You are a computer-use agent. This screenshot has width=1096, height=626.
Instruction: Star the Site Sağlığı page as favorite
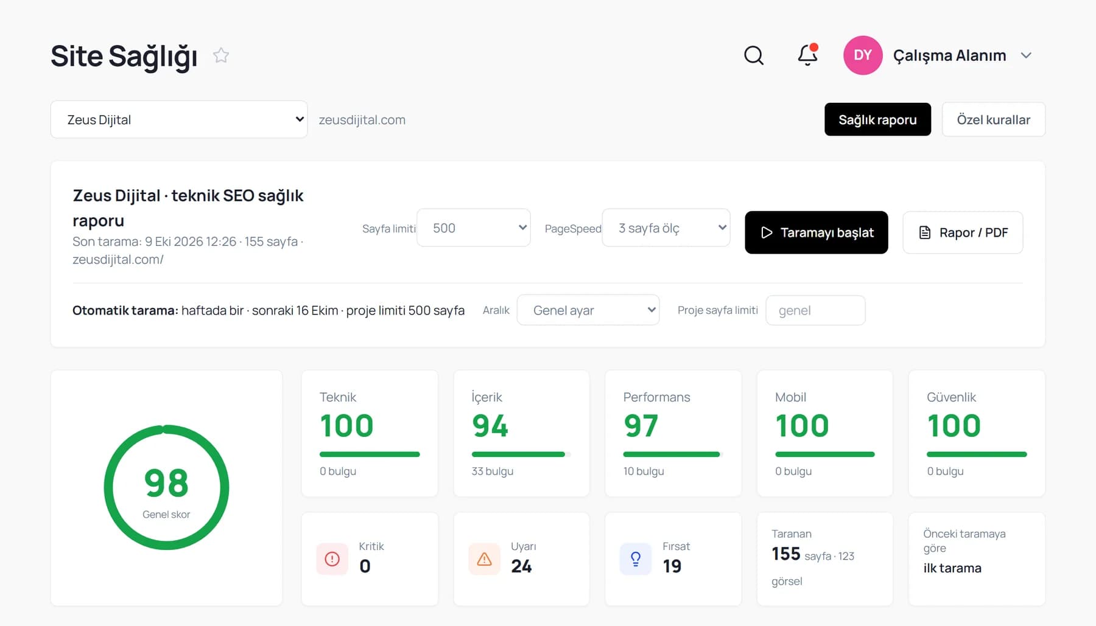tap(221, 55)
